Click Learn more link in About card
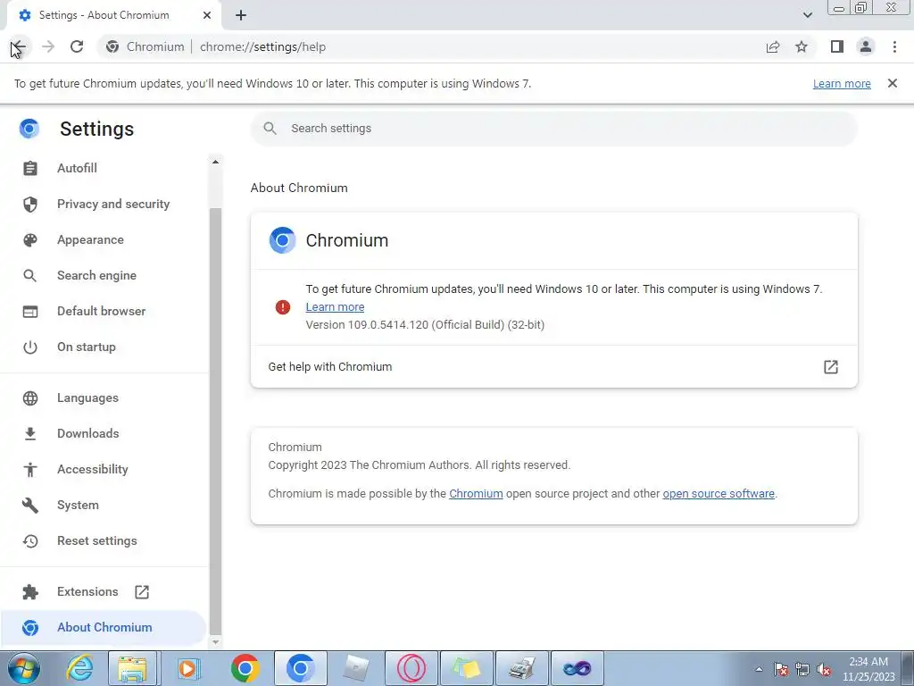 (x=336, y=307)
